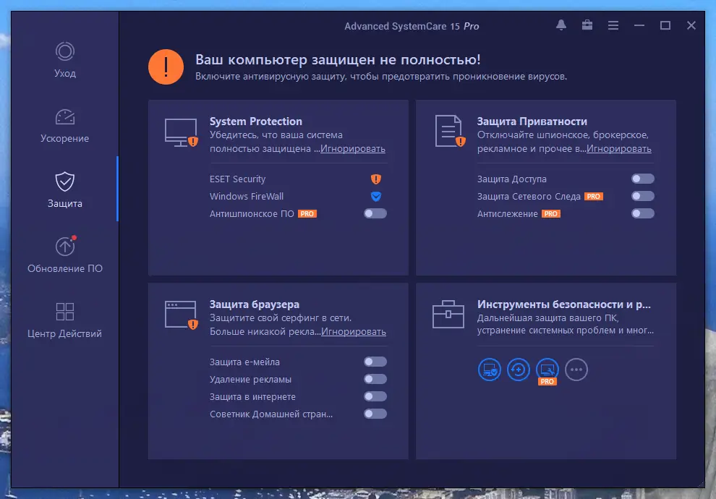Click the Защита браузера window icon
The height and width of the screenshot is (499, 716).
point(182,315)
